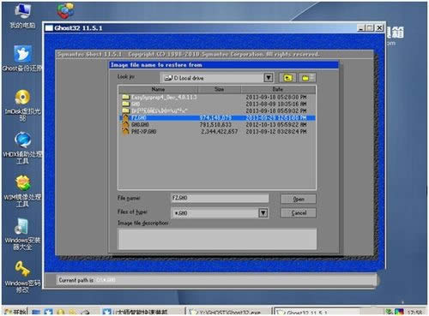Close the Ghost32 11.5.1 window
Screen dimensions: 429x316
tap(379, 28)
